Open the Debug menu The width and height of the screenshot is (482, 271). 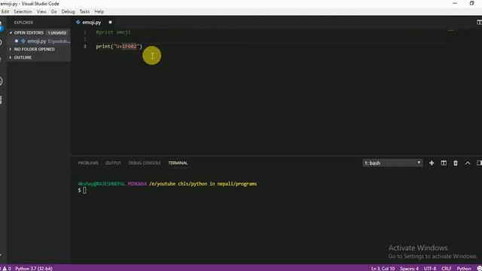coord(68,12)
